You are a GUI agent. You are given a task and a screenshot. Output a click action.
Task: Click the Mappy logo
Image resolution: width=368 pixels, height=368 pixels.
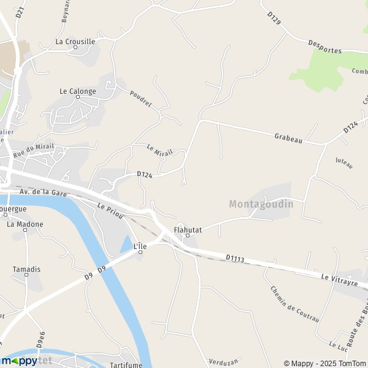click(20, 361)
